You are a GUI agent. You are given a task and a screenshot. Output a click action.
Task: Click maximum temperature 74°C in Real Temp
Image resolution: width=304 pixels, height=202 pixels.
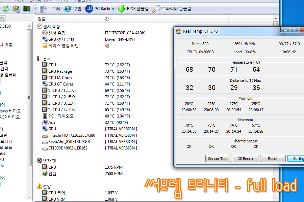[234, 125]
